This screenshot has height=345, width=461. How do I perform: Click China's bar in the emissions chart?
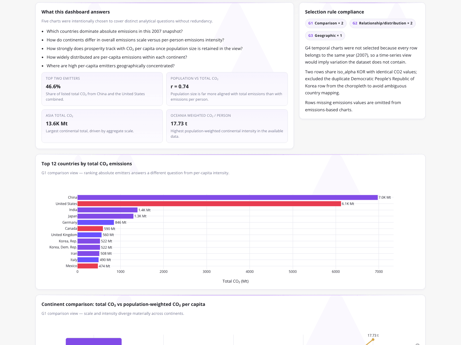(x=228, y=198)
